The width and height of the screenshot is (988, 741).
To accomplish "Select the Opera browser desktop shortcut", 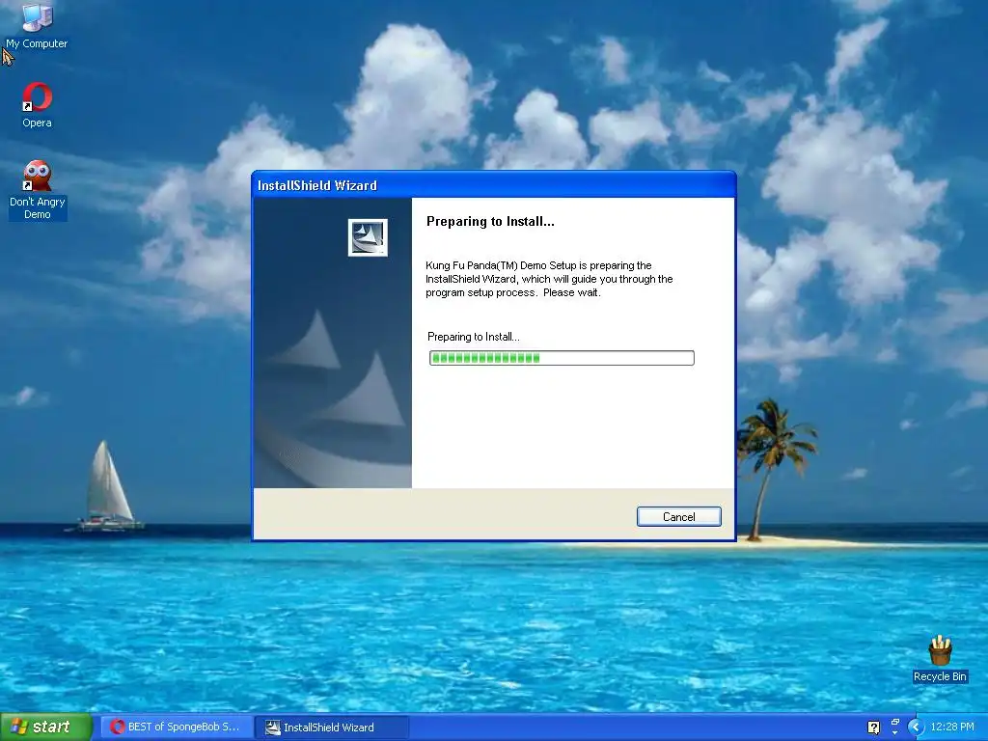I will point(37,105).
